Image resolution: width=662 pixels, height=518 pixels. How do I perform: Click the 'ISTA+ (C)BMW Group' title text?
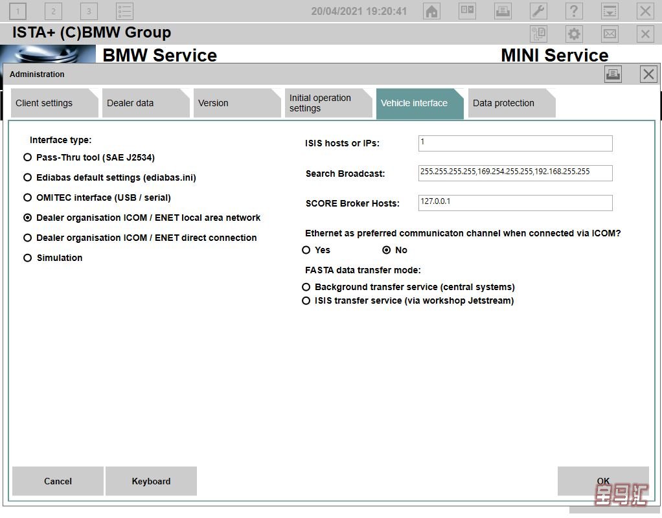[x=91, y=32]
